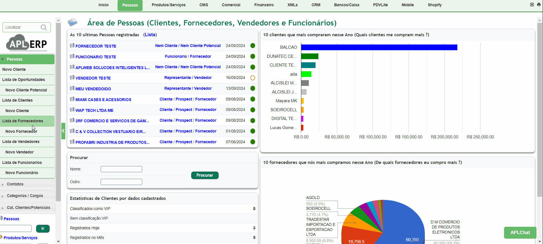Click the Pessoas area header icon
The height and width of the screenshot is (244, 543).
pos(72,22)
